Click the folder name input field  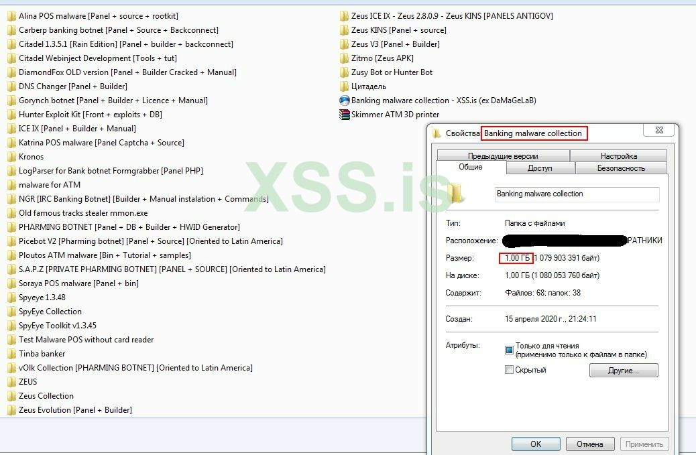click(x=577, y=194)
